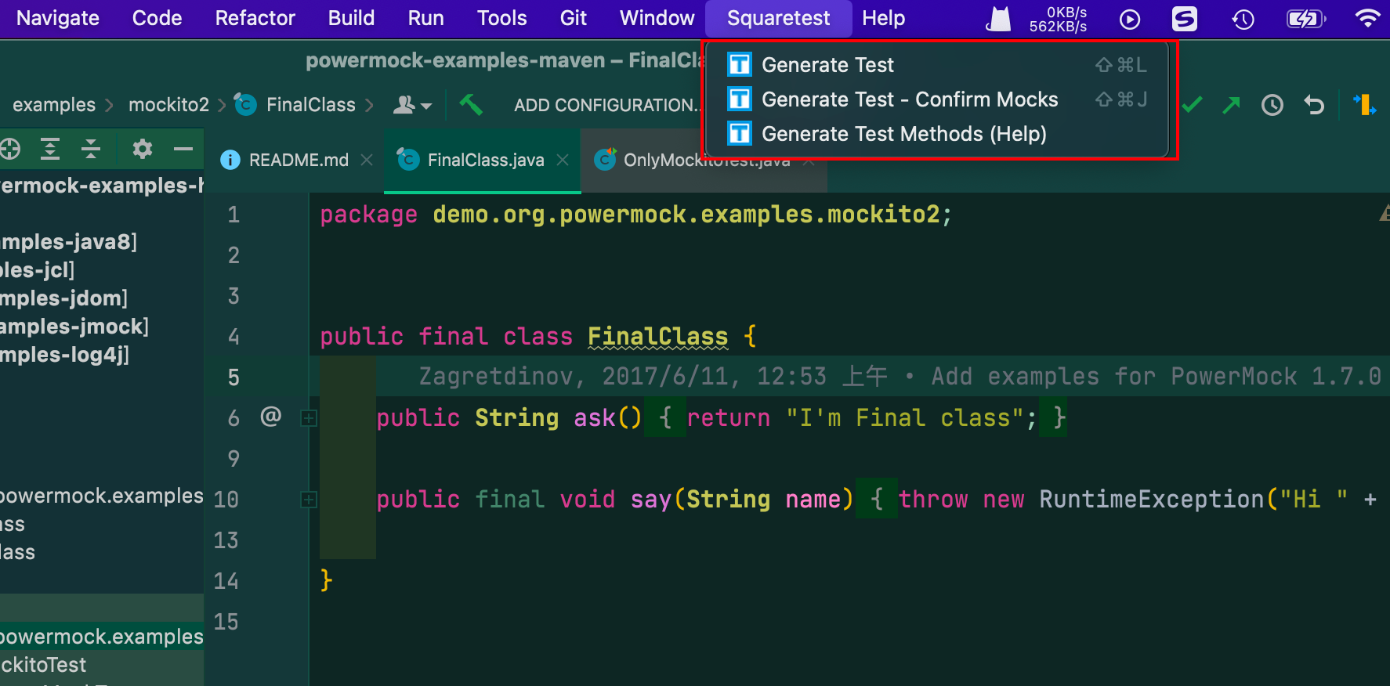Click the battery status icon
The width and height of the screenshot is (1390, 686).
pyautogui.click(x=1305, y=19)
